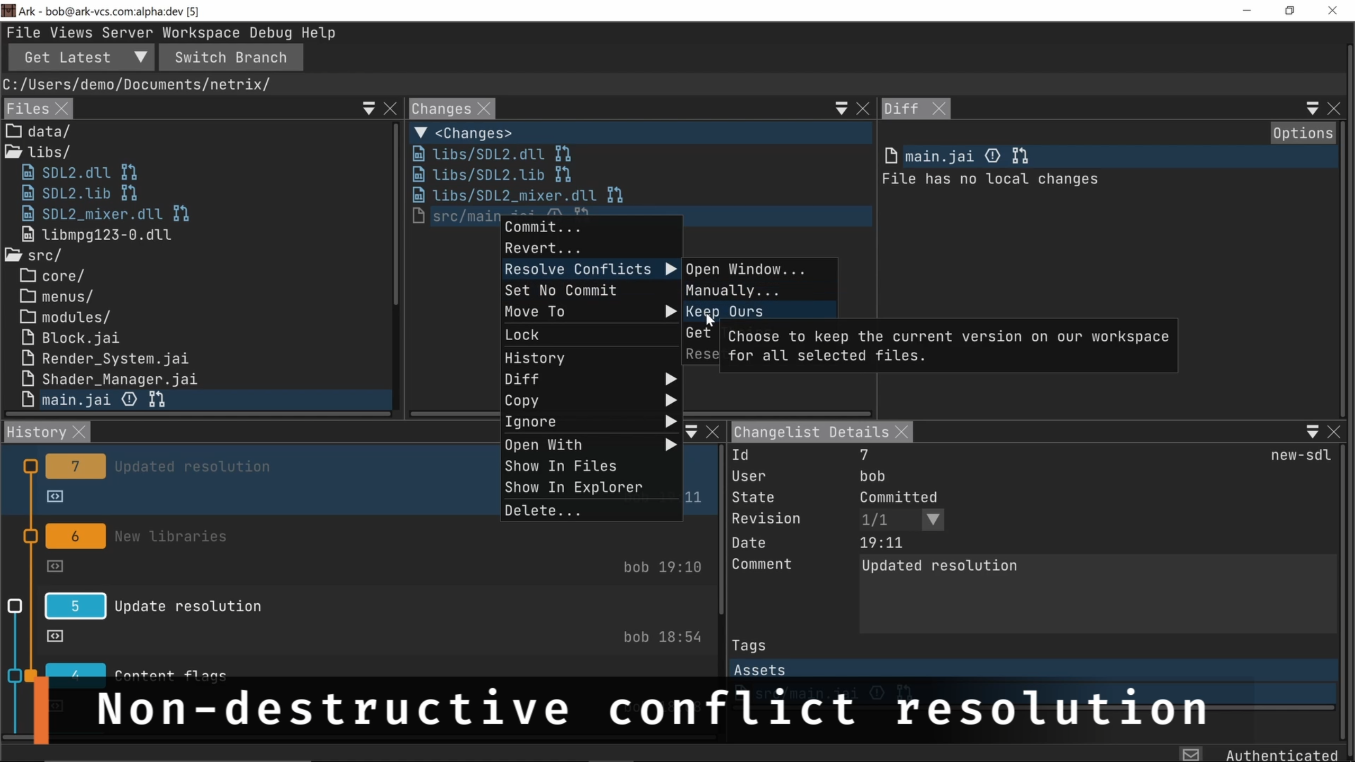Image resolution: width=1355 pixels, height=762 pixels.
Task: Click the conflict warning icon next to main.jai in Diff
Action: click(992, 156)
